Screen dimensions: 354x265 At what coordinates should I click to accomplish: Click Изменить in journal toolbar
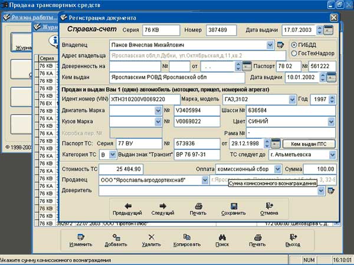pyautogui.click(x=81, y=240)
